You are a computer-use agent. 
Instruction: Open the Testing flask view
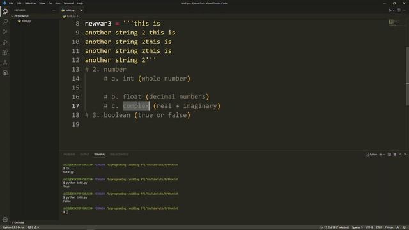pyautogui.click(x=5, y=63)
